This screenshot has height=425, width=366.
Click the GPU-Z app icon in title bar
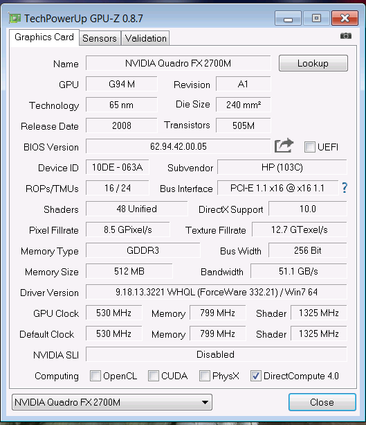pyautogui.click(x=15, y=18)
